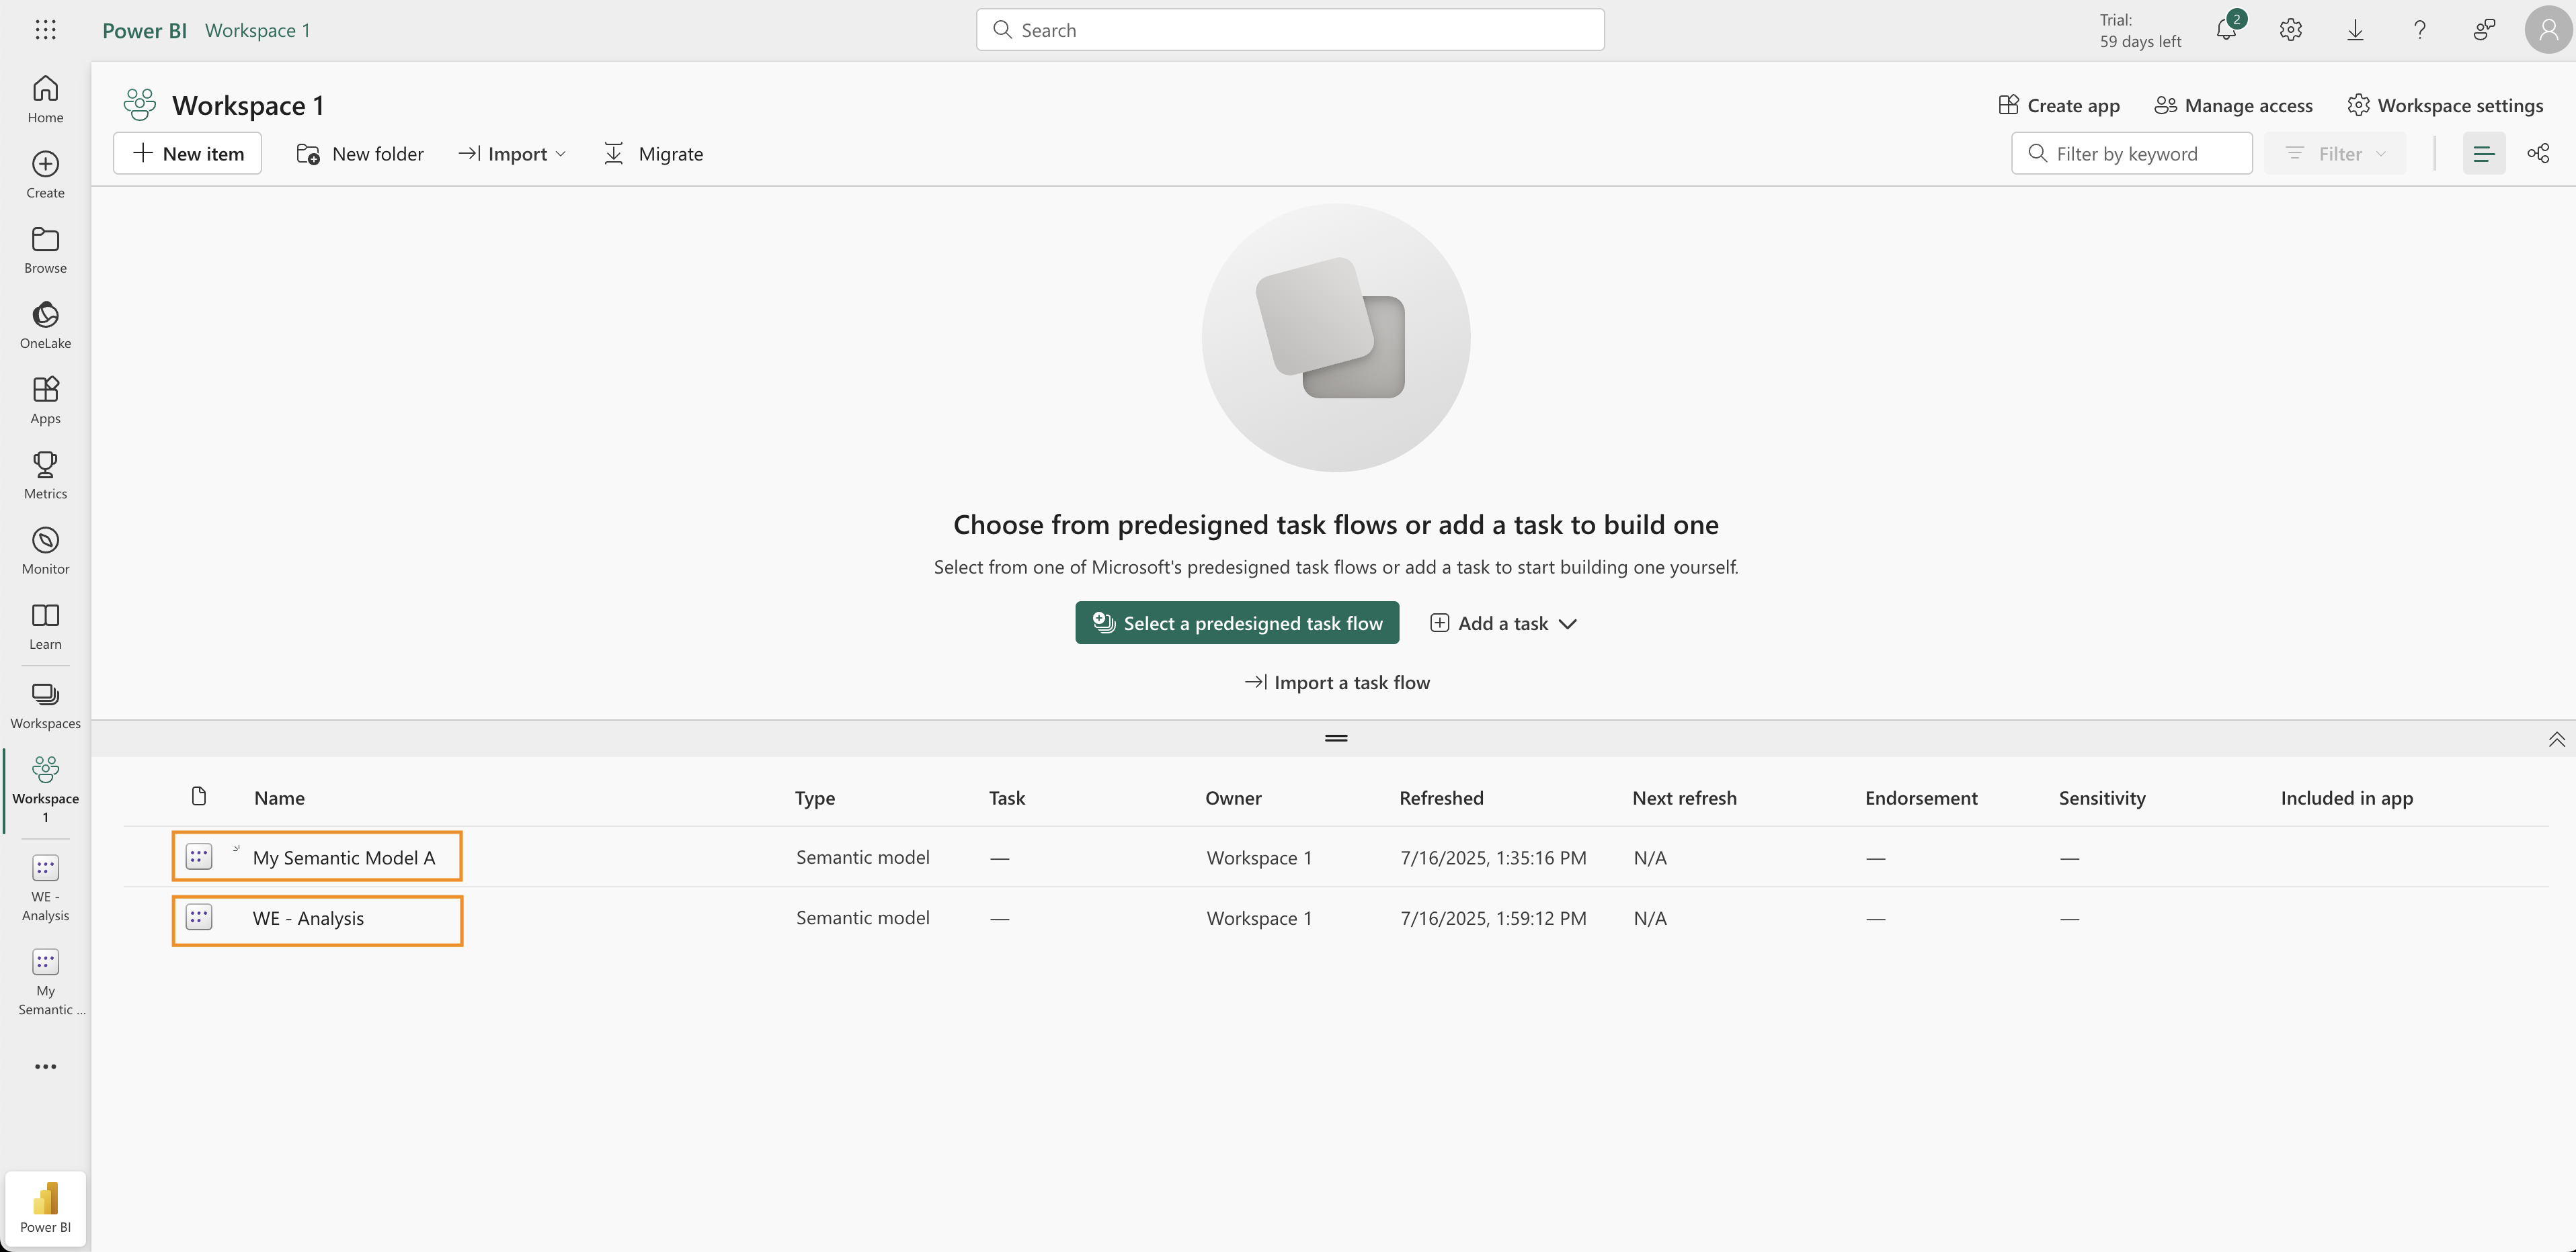Click the more options ellipsis in the sidebar
This screenshot has height=1252, width=2576.
click(x=45, y=1067)
